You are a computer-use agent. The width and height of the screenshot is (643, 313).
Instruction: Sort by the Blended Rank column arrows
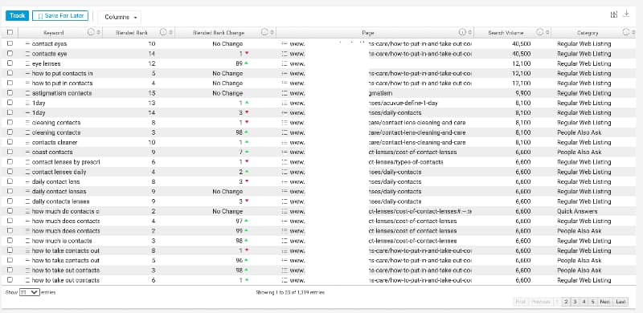[171, 32]
